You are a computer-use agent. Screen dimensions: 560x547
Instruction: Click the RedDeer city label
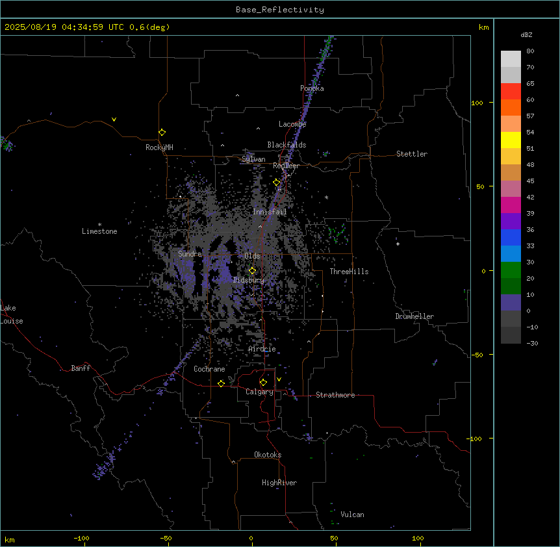tap(286, 166)
